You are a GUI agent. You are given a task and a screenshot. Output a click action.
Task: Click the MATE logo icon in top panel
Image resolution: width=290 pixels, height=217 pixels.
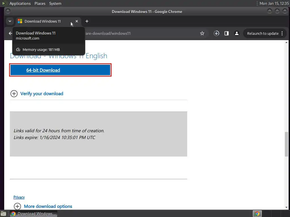click(x=5, y=3)
